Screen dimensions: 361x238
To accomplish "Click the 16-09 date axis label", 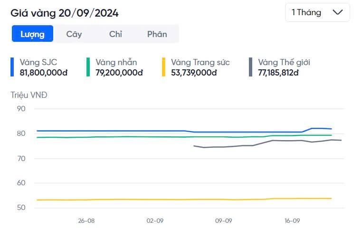I will click(x=292, y=221).
